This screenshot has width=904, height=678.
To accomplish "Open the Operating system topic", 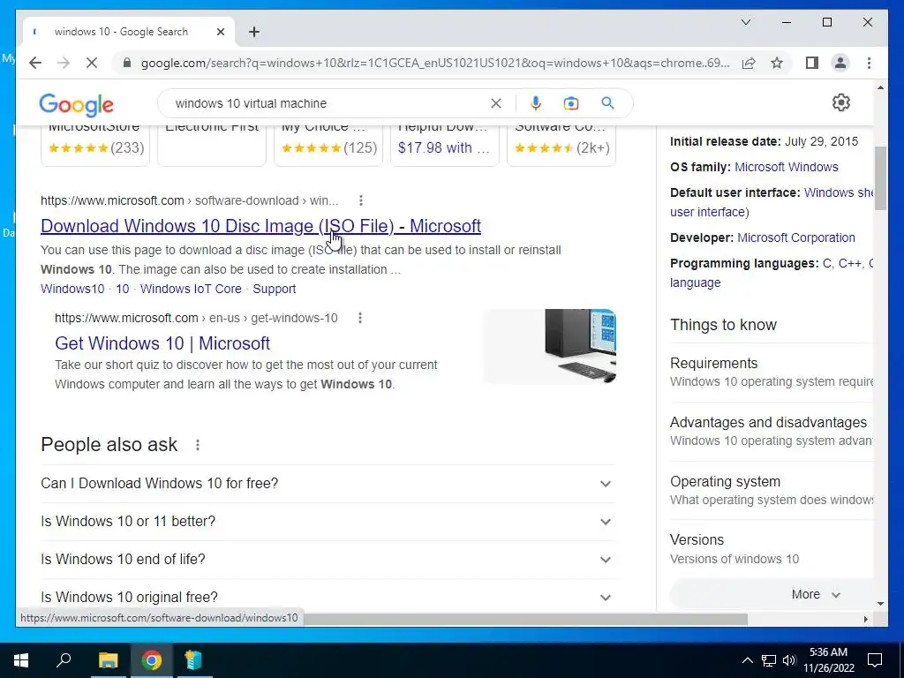I will point(772,490).
